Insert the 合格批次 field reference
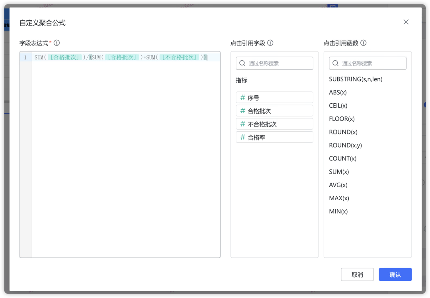430x298 pixels. click(274, 111)
